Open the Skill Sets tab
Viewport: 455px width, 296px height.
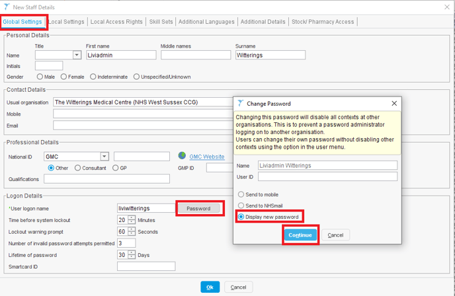tap(161, 22)
